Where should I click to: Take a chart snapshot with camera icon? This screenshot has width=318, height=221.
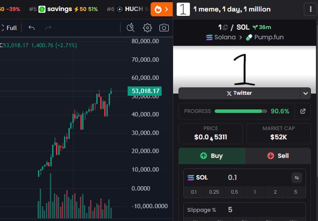pos(164,28)
